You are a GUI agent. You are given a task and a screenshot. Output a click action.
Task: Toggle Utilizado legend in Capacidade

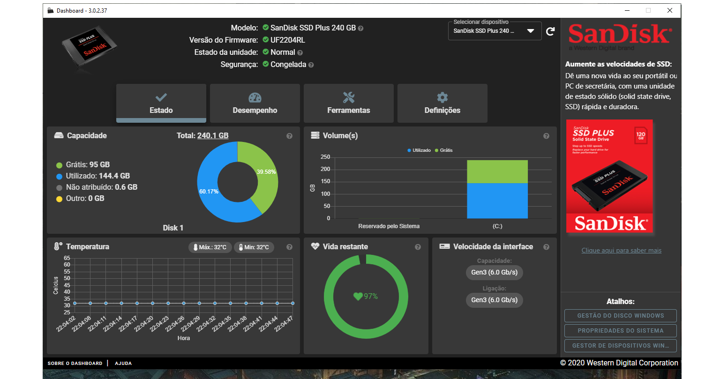[93, 176]
